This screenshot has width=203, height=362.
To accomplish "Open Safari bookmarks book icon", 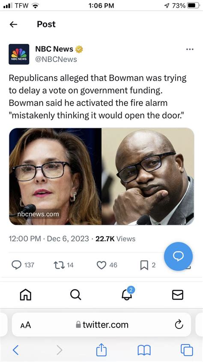I will coord(144,350).
